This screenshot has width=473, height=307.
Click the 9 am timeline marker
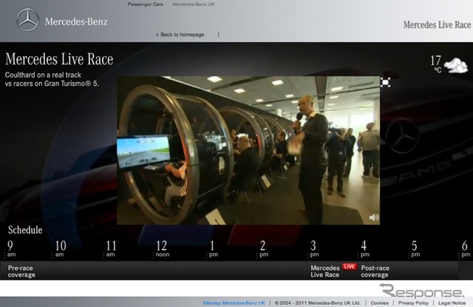point(10,249)
